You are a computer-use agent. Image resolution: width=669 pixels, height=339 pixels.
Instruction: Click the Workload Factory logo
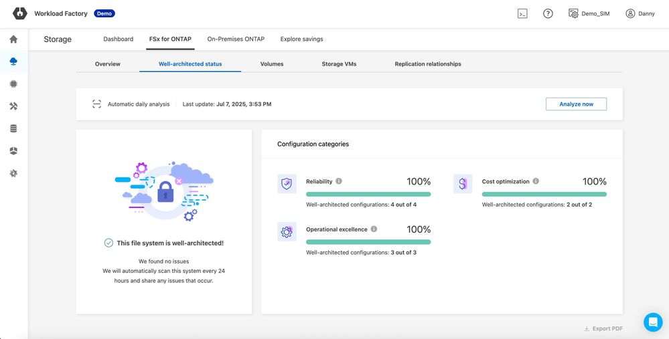19,13
